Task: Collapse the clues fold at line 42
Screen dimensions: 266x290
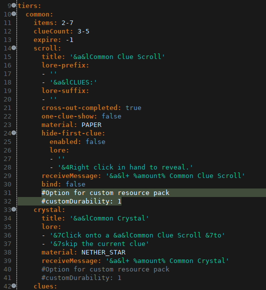Action: 13,285
